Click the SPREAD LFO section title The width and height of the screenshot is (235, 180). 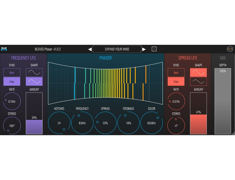(x=188, y=58)
